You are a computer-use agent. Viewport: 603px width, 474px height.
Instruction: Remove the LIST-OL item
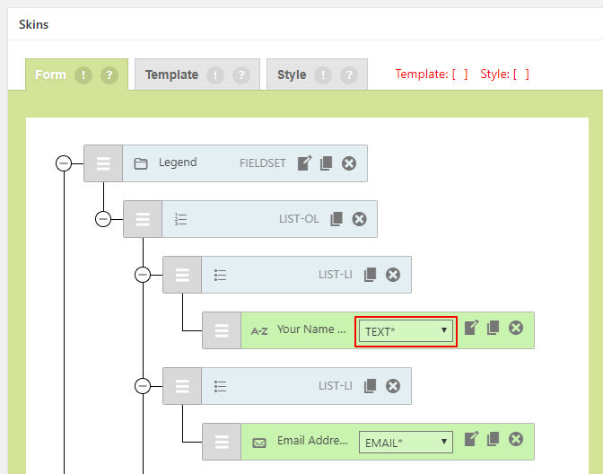click(x=359, y=219)
